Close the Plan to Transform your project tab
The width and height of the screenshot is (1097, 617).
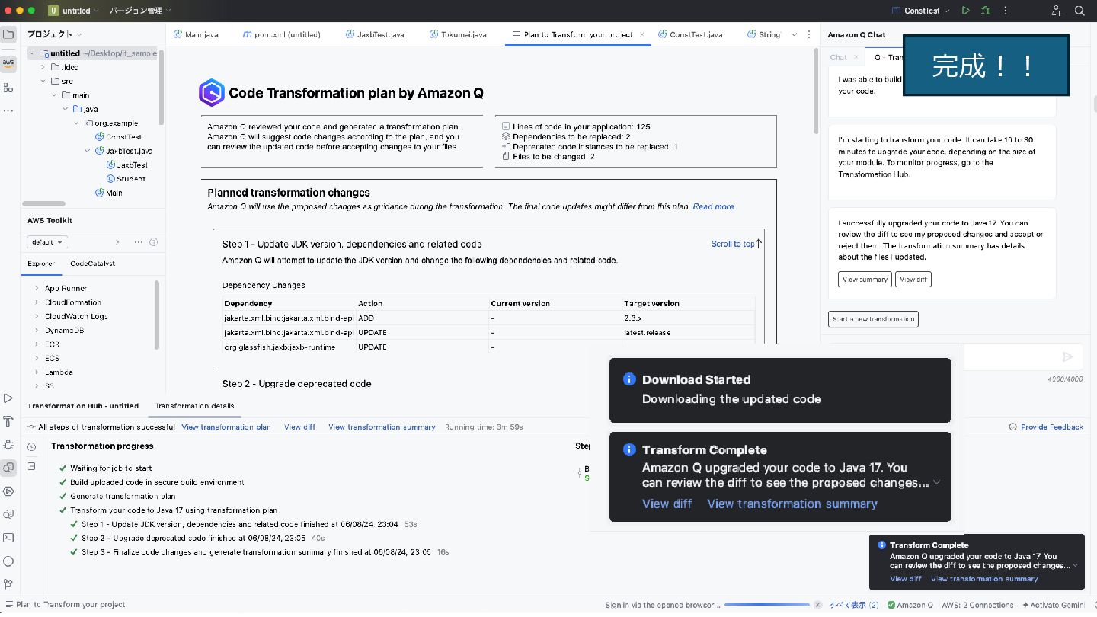point(642,34)
